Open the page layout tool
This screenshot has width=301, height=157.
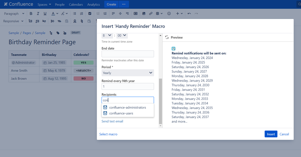pos(135,14)
